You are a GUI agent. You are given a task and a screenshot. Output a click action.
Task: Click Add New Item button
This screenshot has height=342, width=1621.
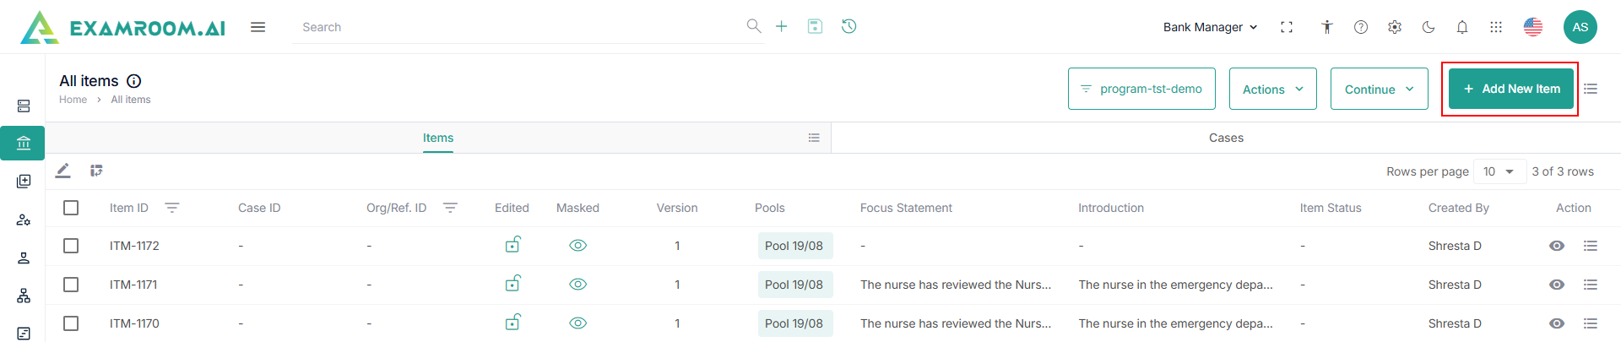click(1510, 89)
